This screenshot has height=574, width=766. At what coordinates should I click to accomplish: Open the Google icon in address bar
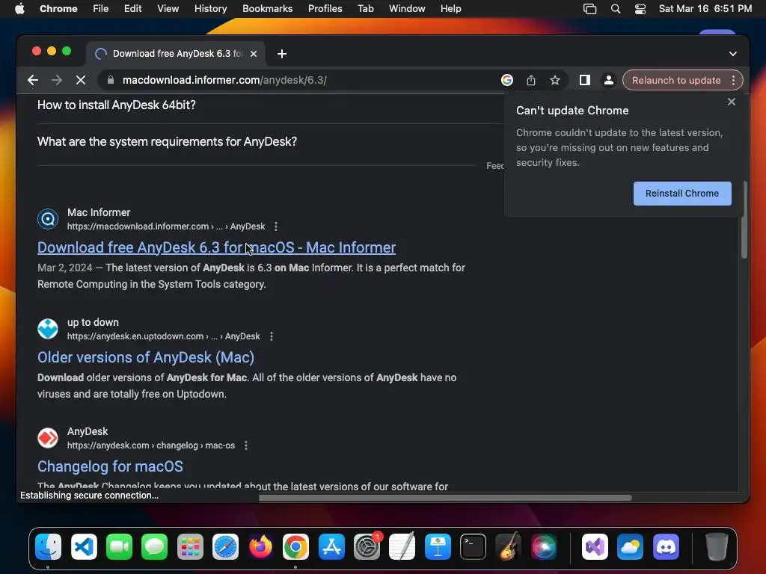[x=507, y=80]
